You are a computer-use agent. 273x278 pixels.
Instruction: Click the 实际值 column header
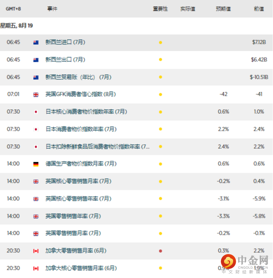(x=188, y=9)
